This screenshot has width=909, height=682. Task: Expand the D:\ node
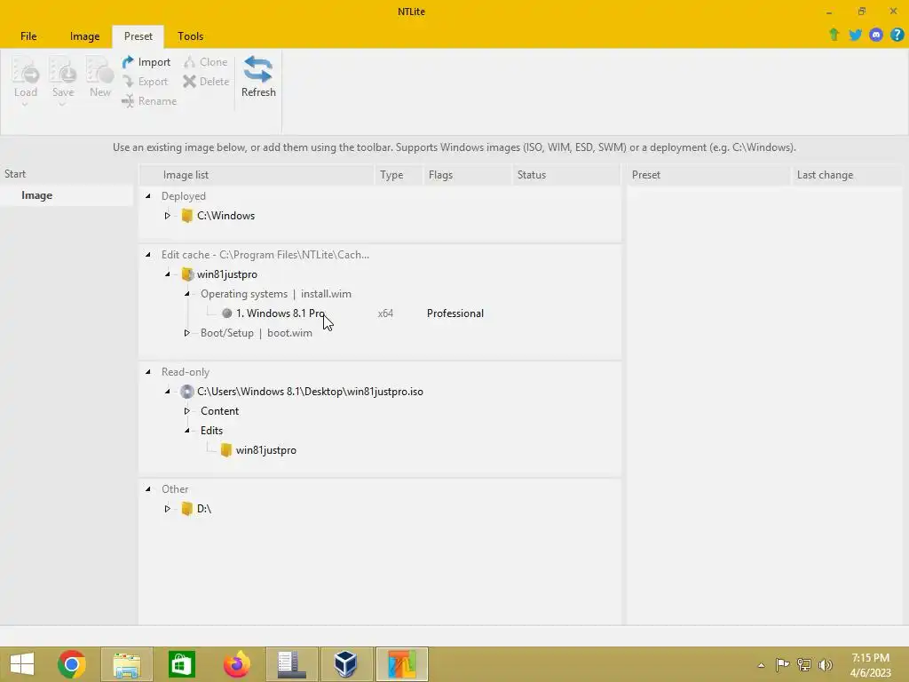[x=167, y=509]
